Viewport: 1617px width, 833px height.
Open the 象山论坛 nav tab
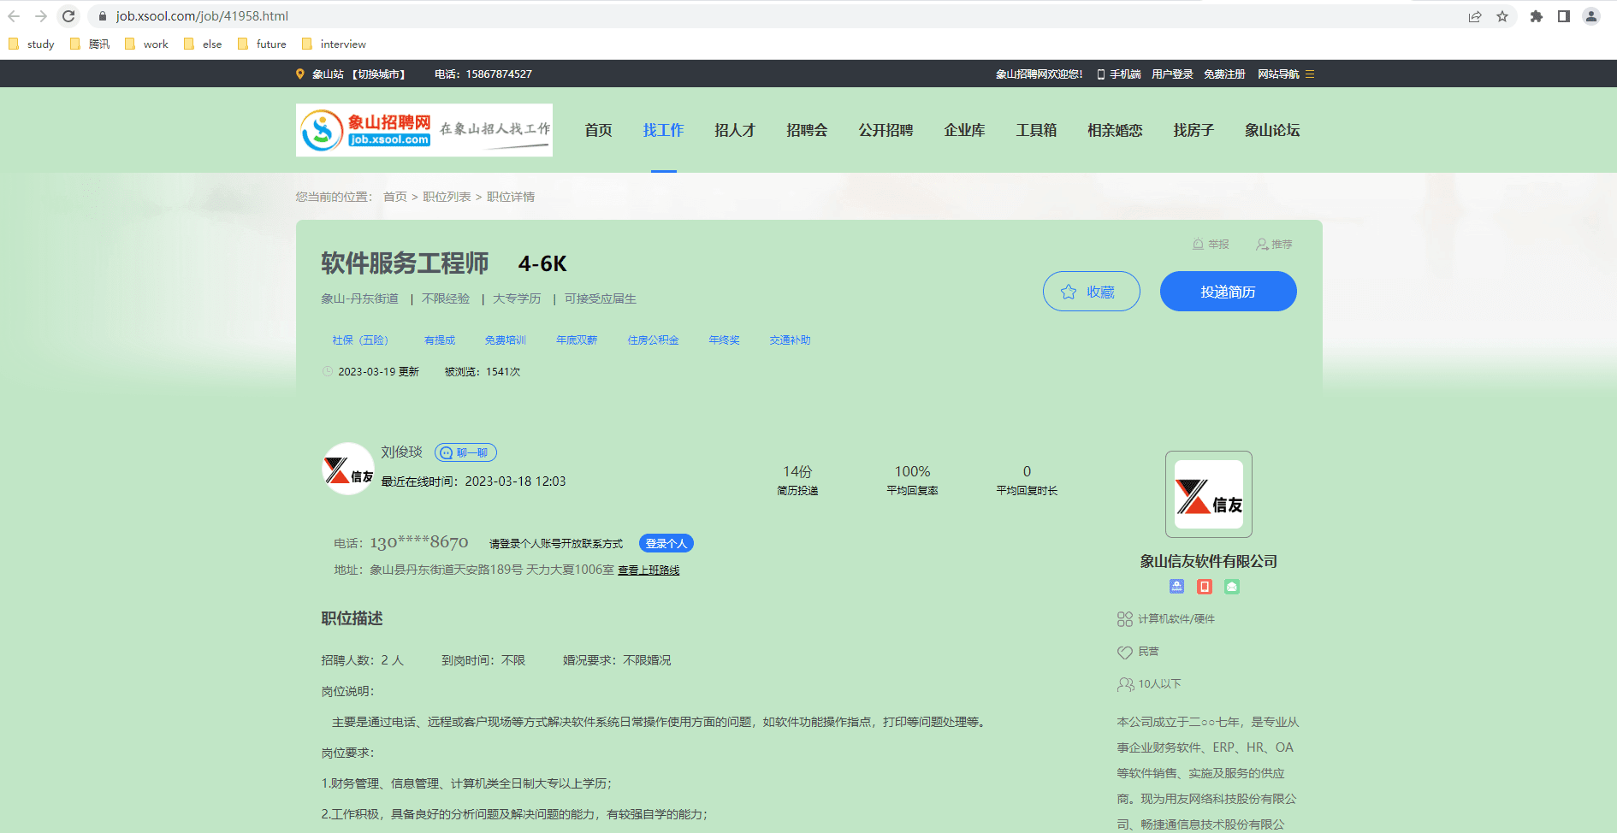click(x=1273, y=130)
